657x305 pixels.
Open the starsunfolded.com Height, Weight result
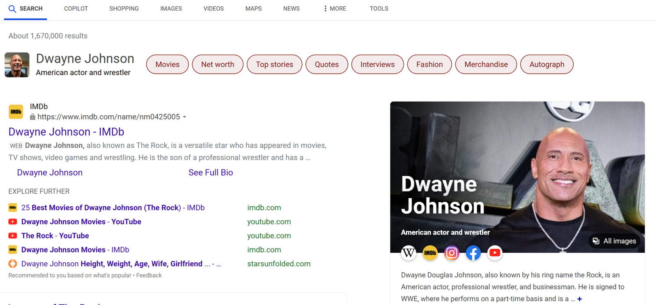(121, 264)
